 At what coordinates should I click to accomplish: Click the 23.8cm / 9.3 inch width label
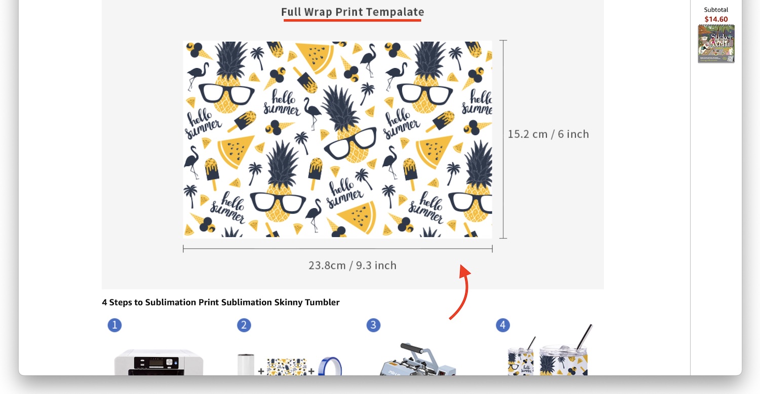click(352, 265)
